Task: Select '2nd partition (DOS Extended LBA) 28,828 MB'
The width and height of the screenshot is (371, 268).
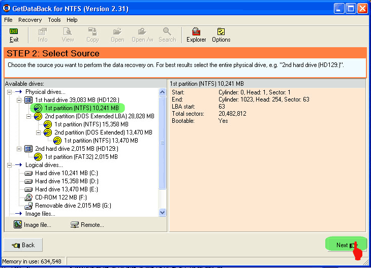Action: coord(100,116)
